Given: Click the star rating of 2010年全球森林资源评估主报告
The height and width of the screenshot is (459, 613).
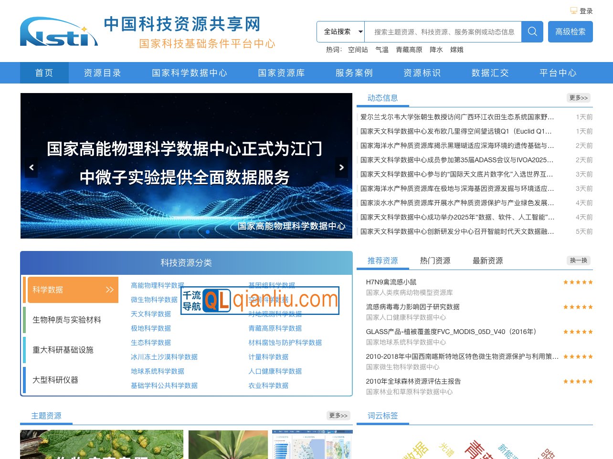Looking at the screenshot, I should (x=578, y=381).
